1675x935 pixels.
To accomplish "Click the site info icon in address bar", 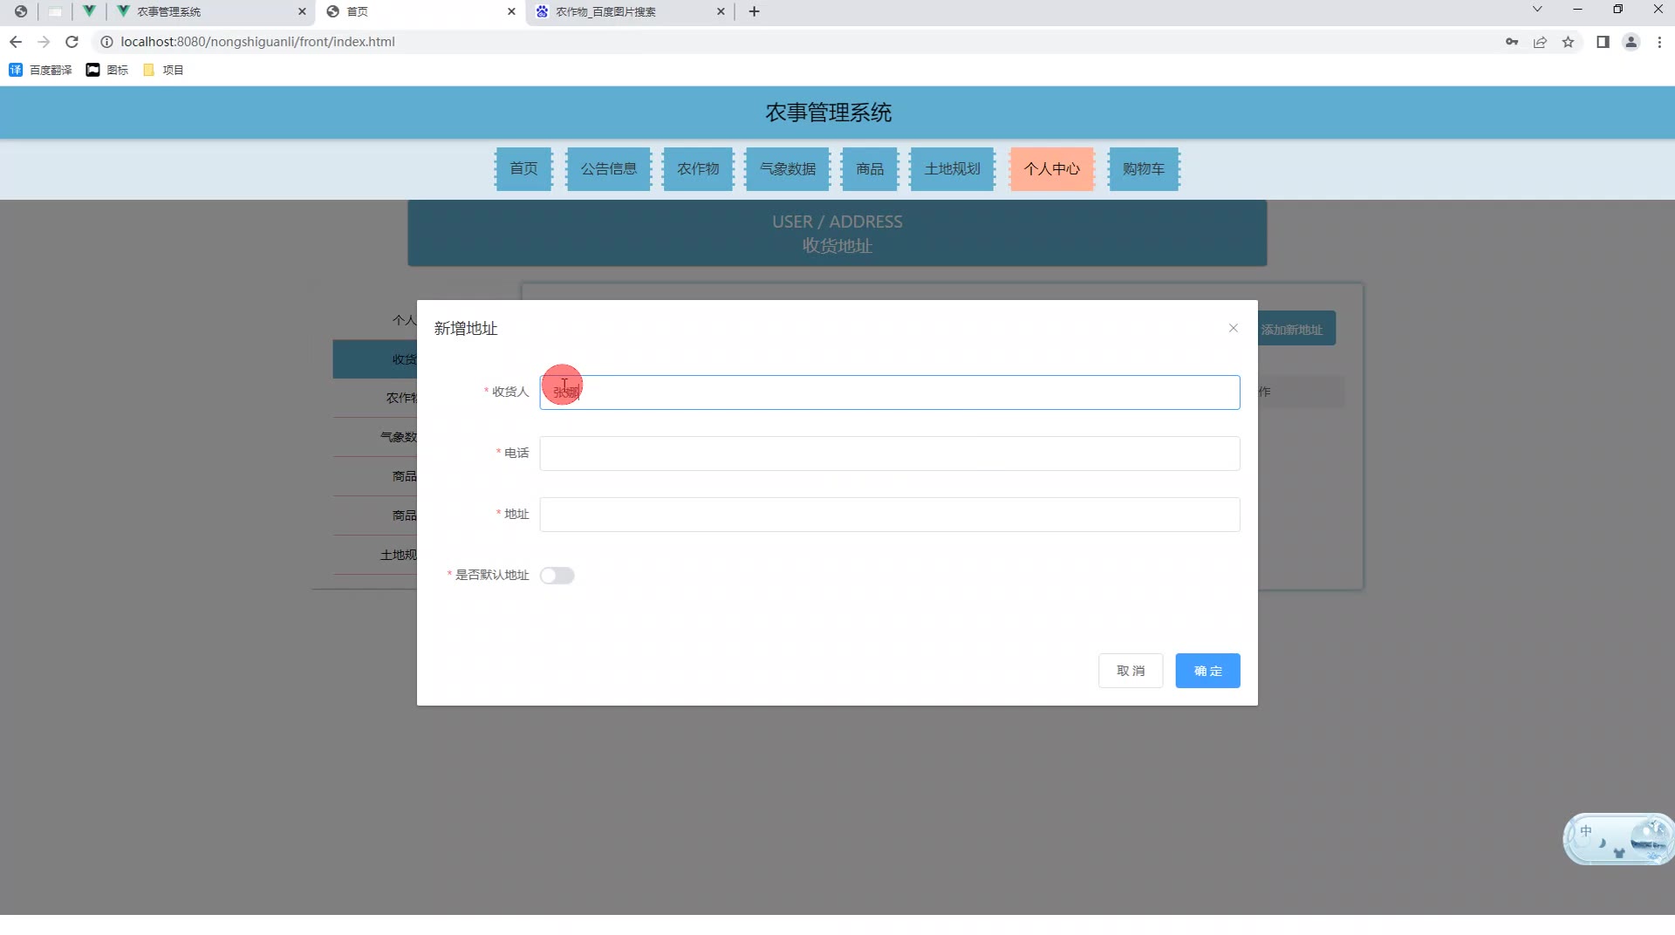I will (x=106, y=42).
